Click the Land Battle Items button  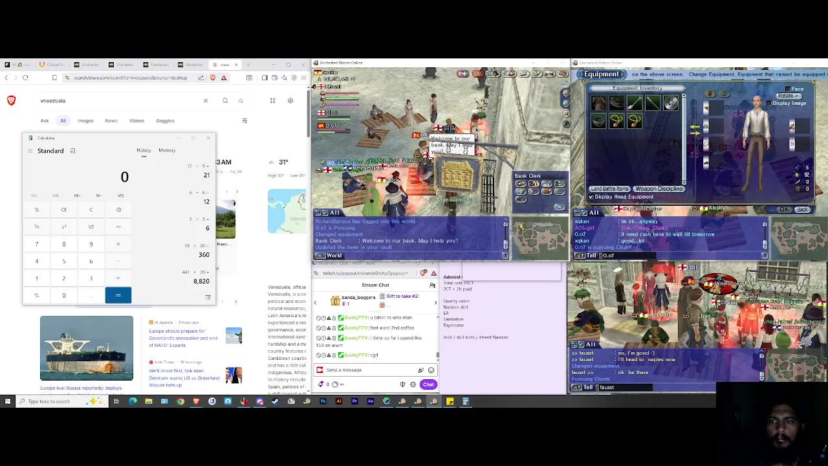pyautogui.click(x=609, y=189)
